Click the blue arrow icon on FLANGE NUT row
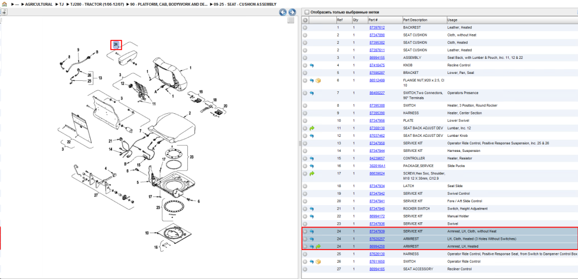578x279 pixels. point(312,80)
